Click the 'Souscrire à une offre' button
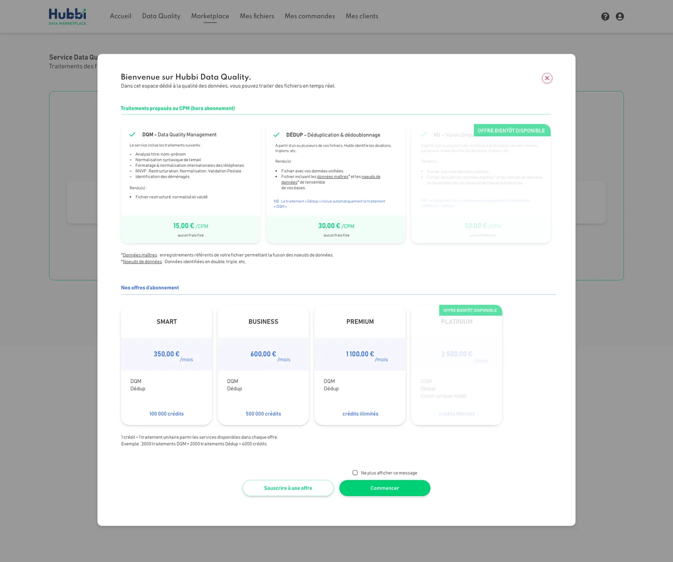Screen dimensions: 673x562 (288, 488)
